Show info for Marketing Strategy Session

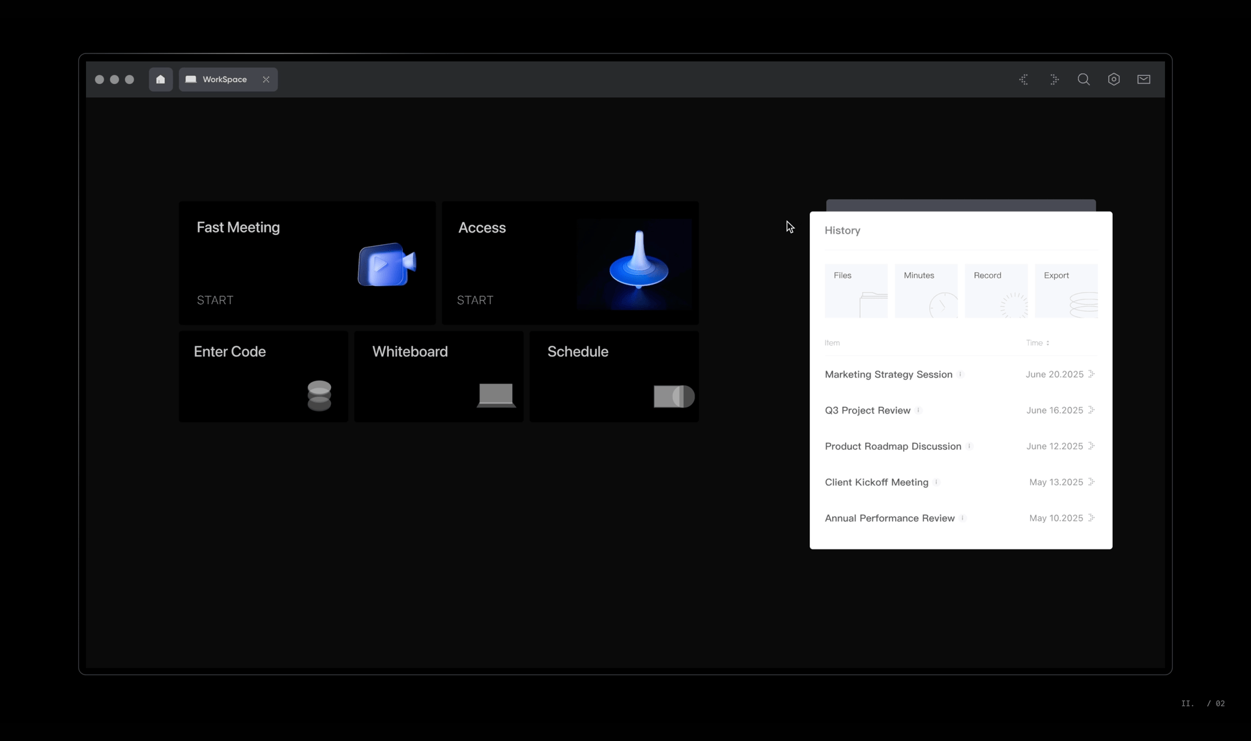(x=960, y=374)
